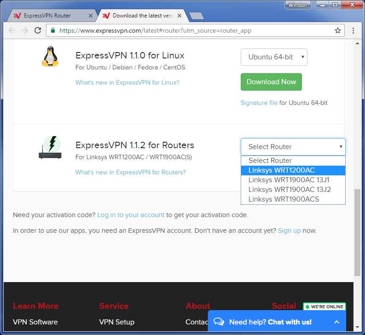
Task: Reload the page
Action: [38, 31]
